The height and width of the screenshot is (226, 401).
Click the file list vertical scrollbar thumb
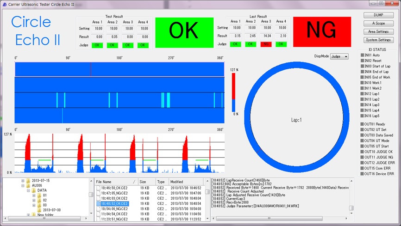pos(207,191)
